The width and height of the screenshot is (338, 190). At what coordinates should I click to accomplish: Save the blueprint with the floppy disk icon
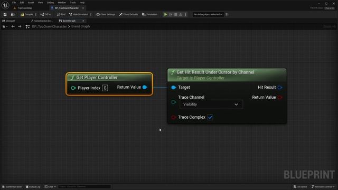pyautogui.click(x=5, y=14)
